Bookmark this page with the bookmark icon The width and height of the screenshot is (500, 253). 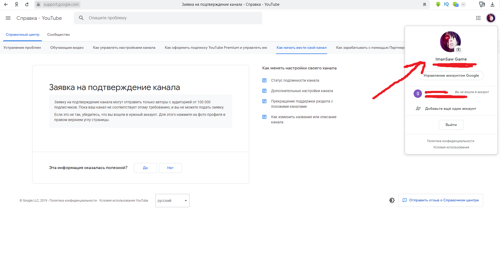point(425,4)
